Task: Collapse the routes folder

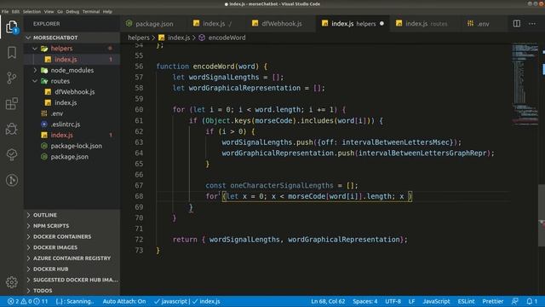Action: [72, 81]
